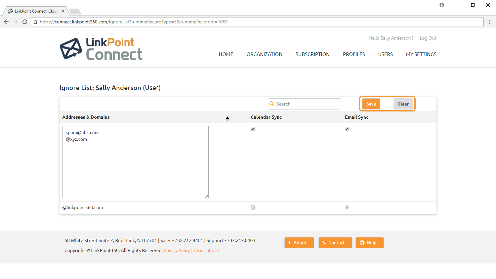The height and width of the screenshot is (279, 496).
Task: Open MY SETTINGS menu
Action: tap(421, 54)
